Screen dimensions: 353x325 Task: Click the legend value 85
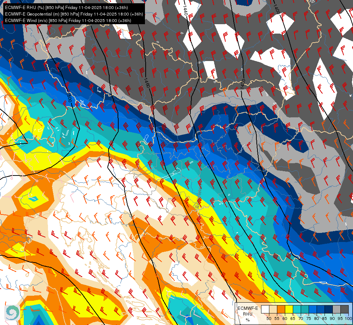325,319
